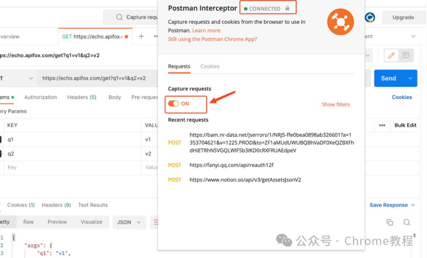Screen dimensions: 427x258
Task: Click Bulk Edit in the params table
Action: [406, 125]
